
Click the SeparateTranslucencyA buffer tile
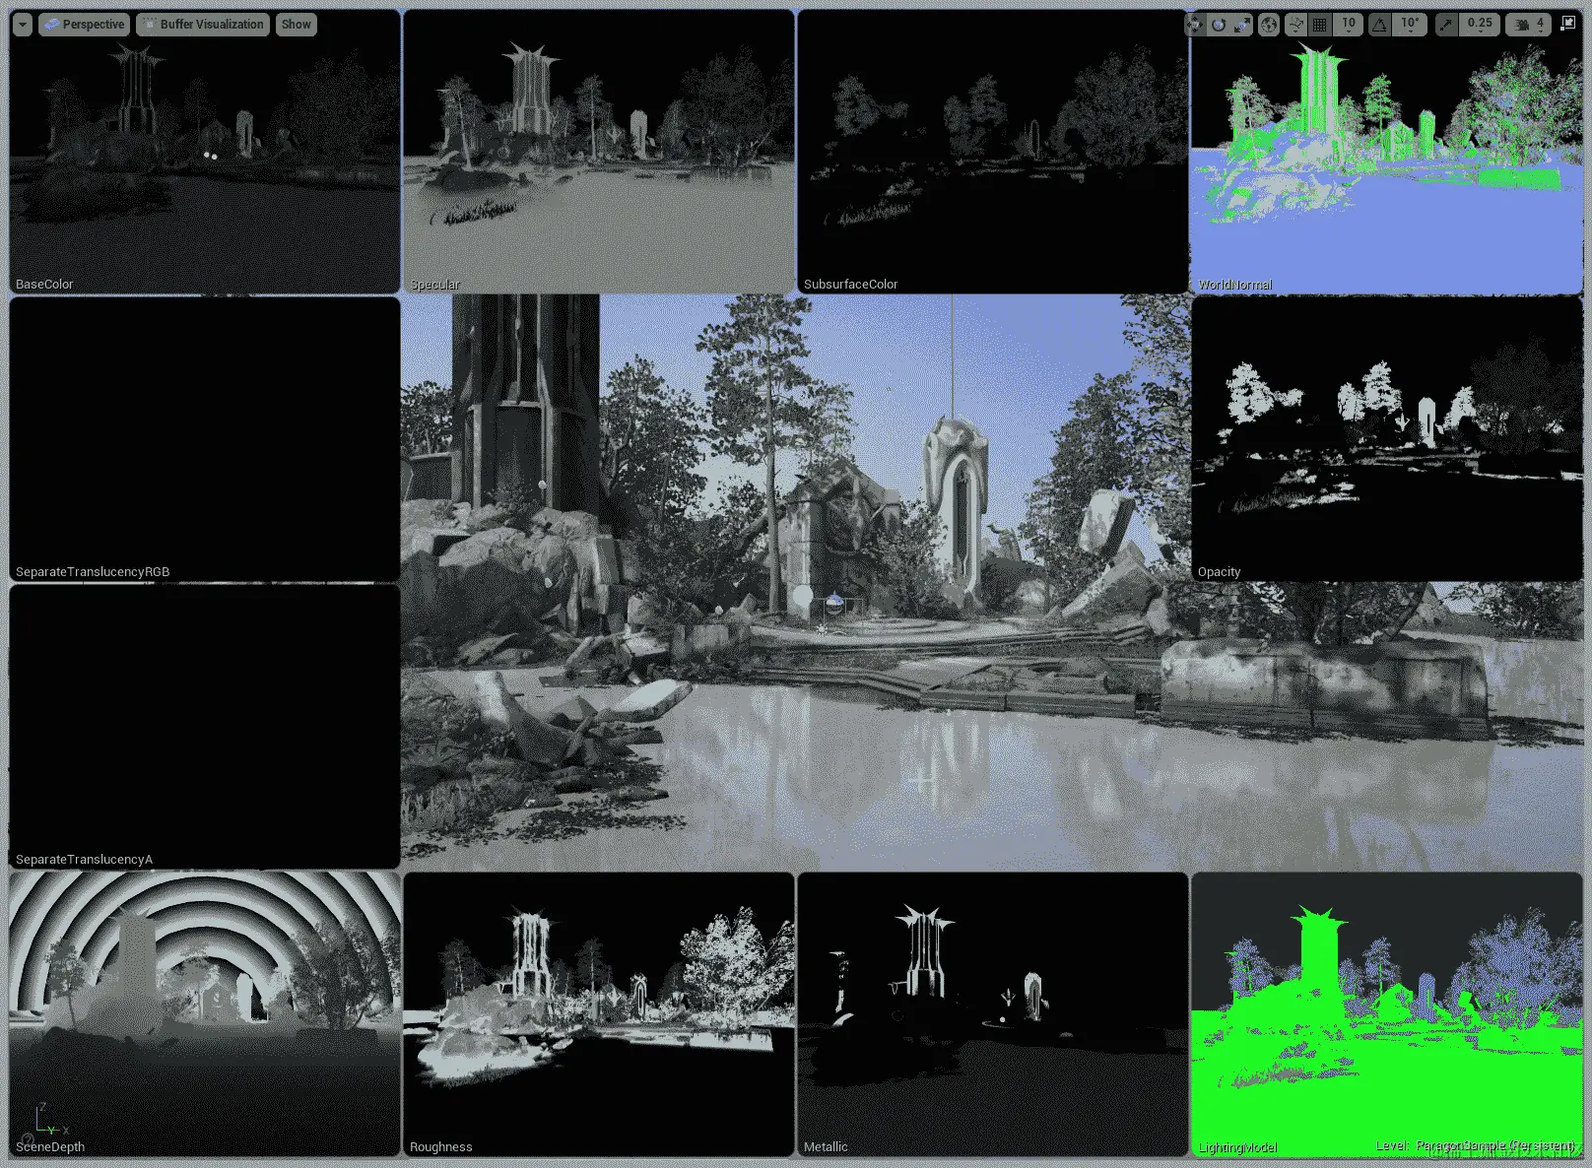point(205,727)
